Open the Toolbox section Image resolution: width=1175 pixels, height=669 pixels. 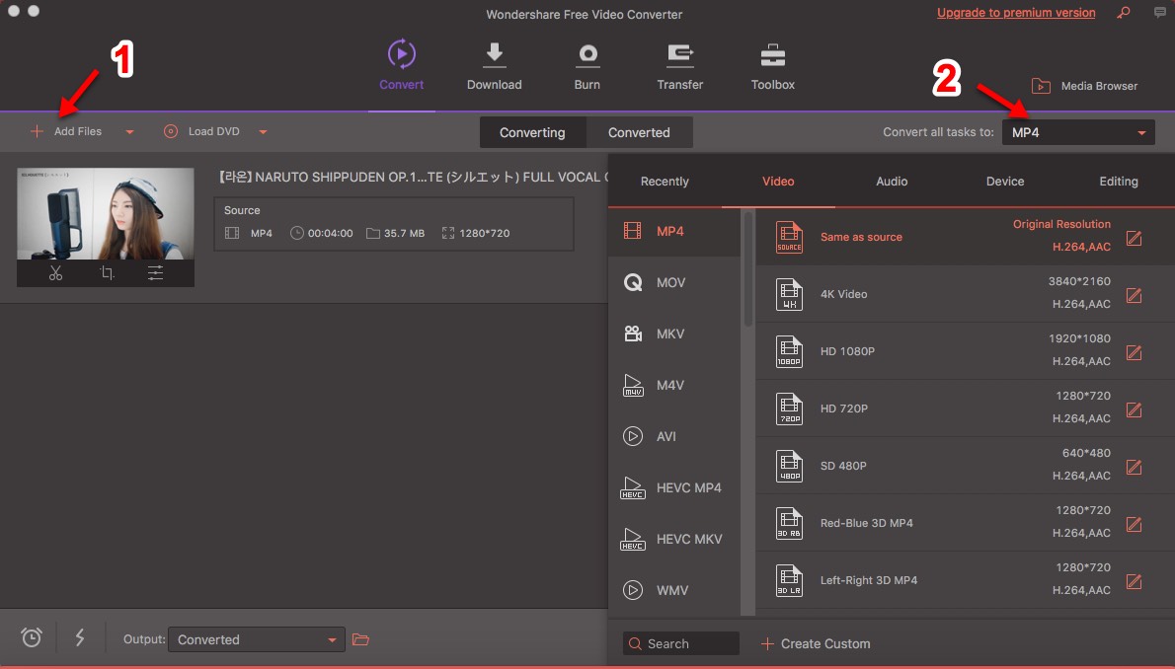pos(772,54)
